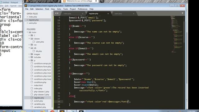Open the Tools menu
The height and width of the screenshot is (112, 199).
tap(66, 9)
